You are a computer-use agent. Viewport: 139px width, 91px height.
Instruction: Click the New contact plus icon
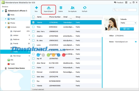tap(36, 8)
